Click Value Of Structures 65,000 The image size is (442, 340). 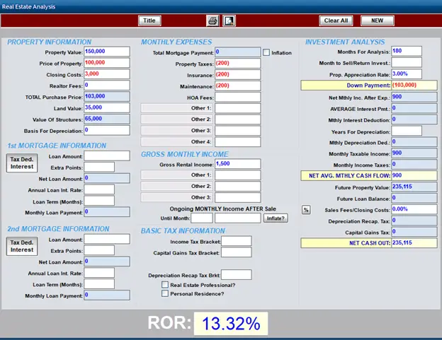coord(107,119)
